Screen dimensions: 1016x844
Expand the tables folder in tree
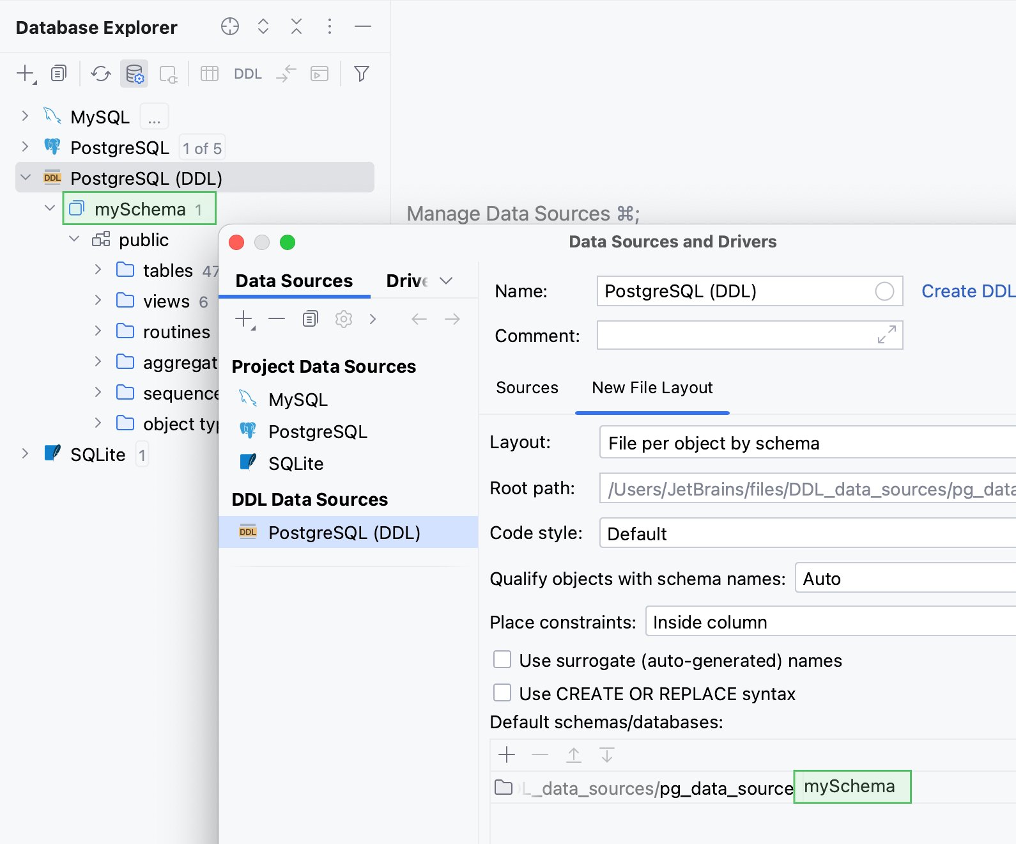98,270
